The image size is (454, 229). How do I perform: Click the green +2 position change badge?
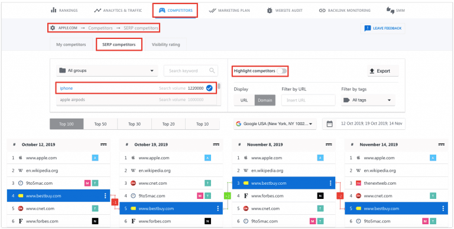pyautogui.click(x=227, y=196)
